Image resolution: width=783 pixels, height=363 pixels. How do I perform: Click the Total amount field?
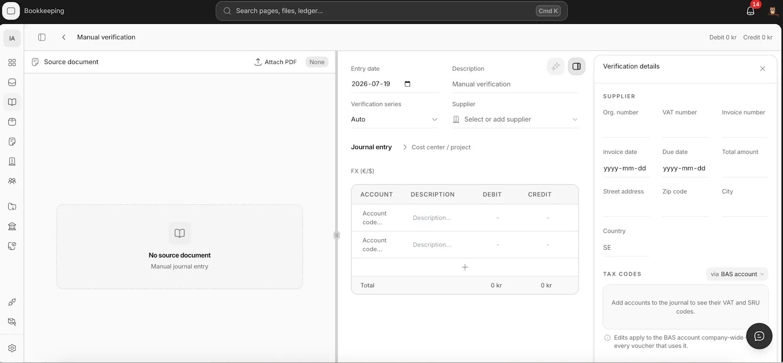coord(745,168)
